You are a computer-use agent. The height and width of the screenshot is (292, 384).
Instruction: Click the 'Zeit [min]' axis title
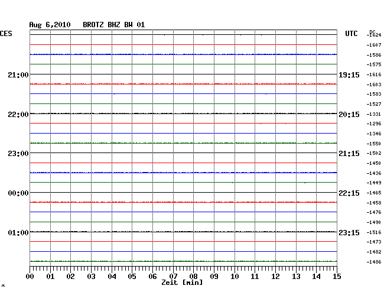[182, 283]
